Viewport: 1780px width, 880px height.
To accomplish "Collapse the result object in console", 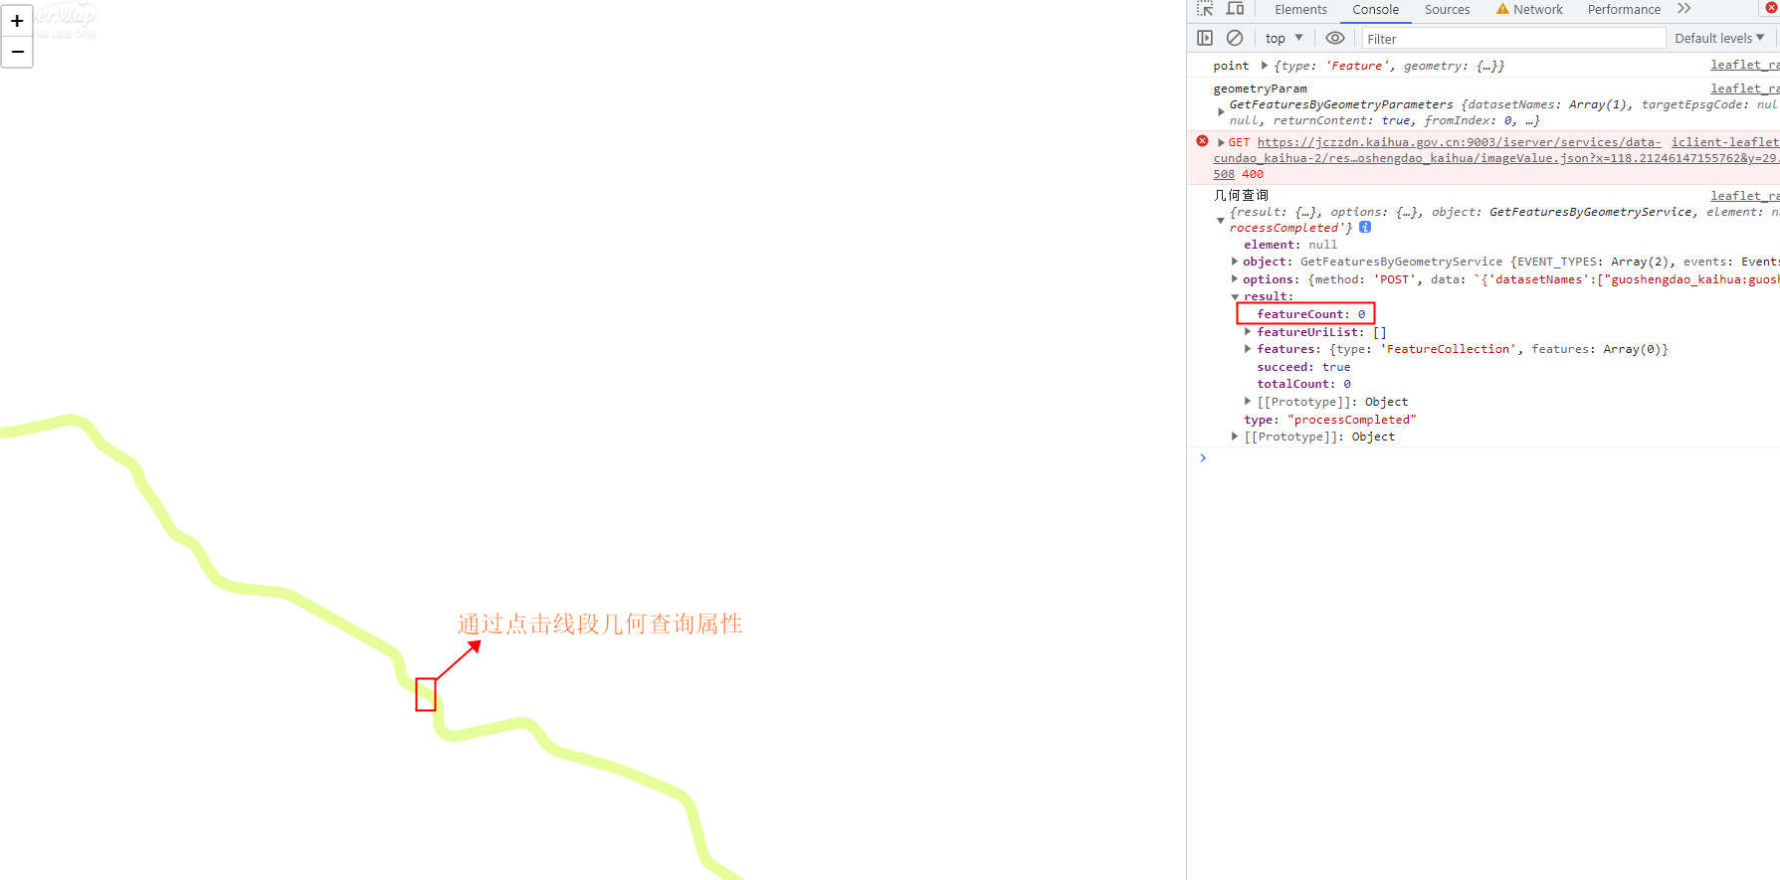I will point(1236,297).
